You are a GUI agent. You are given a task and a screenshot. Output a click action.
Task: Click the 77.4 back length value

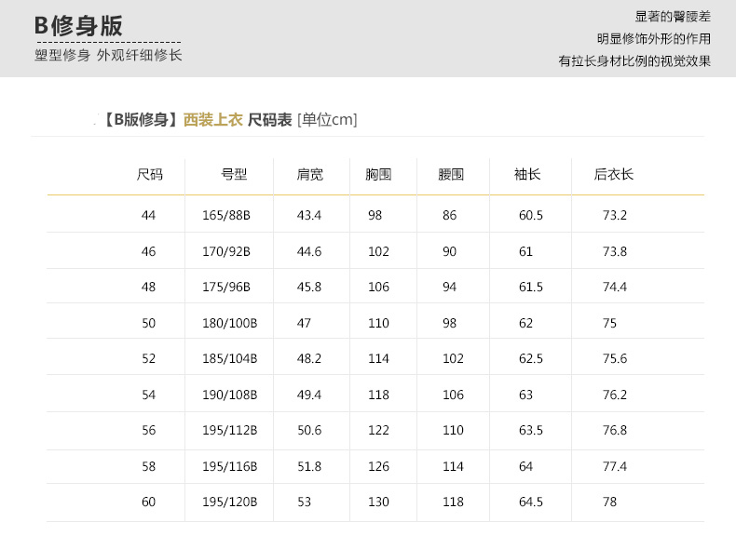tap(615, 466)
